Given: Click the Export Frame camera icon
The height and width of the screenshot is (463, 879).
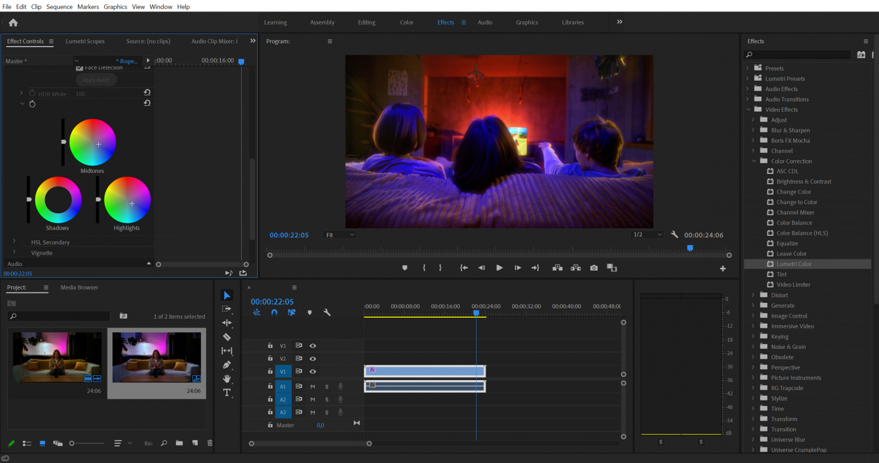Looking at the screenshot, I should coord(594,268).
